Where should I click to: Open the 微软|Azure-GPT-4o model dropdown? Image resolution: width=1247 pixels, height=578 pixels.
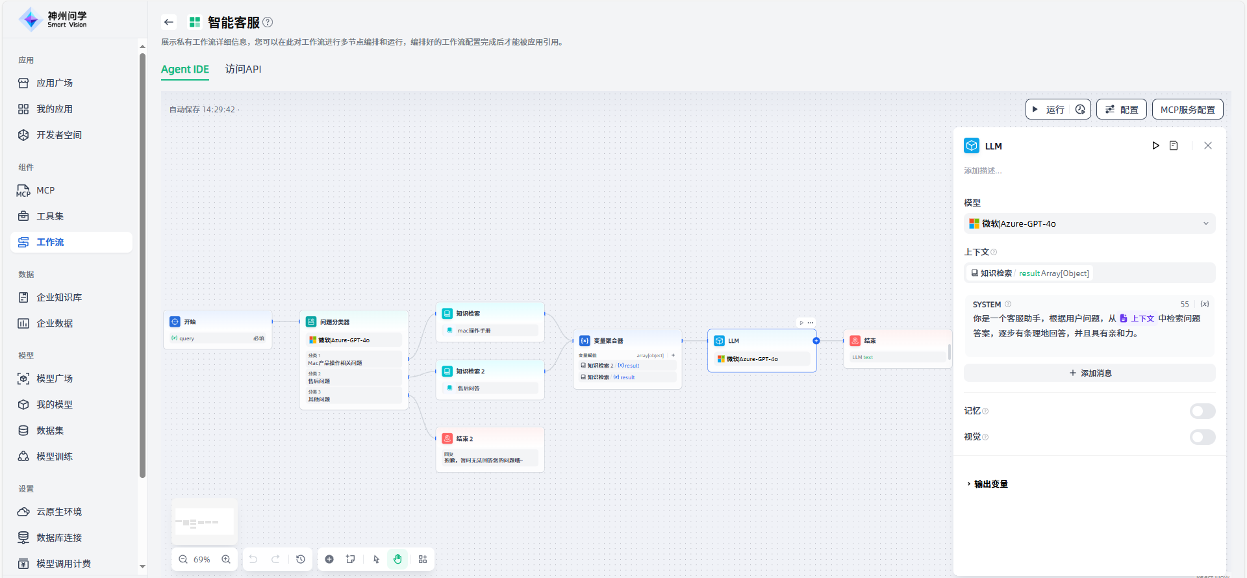tap(1089, 223)
